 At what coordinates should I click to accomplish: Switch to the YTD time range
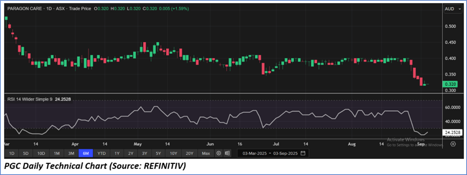(102, 153)
